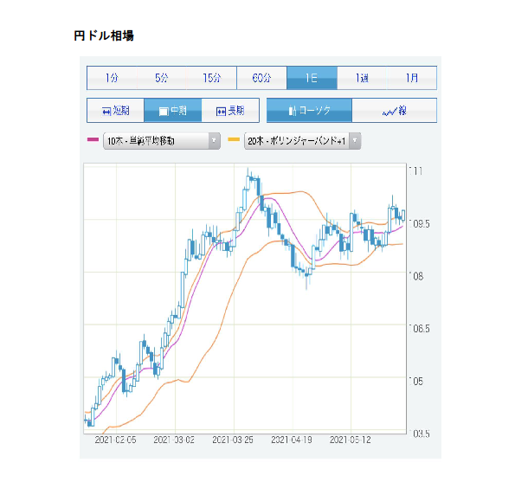Switch to the 1週 weekly interval
This screenshot has height=495, width=515.
pyautogui.click(x=362, y=78)
